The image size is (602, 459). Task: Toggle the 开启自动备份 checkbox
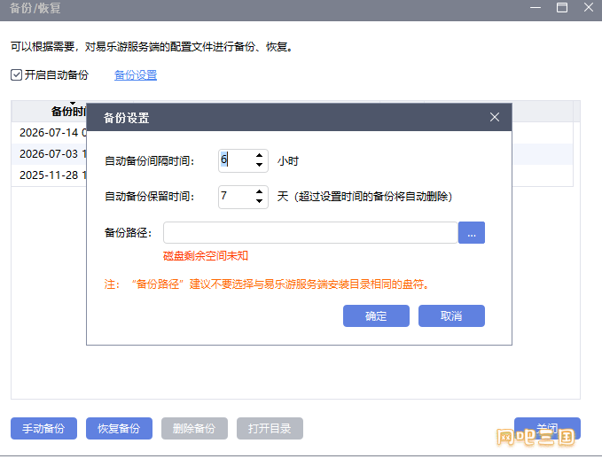click(x=16, y=74)
